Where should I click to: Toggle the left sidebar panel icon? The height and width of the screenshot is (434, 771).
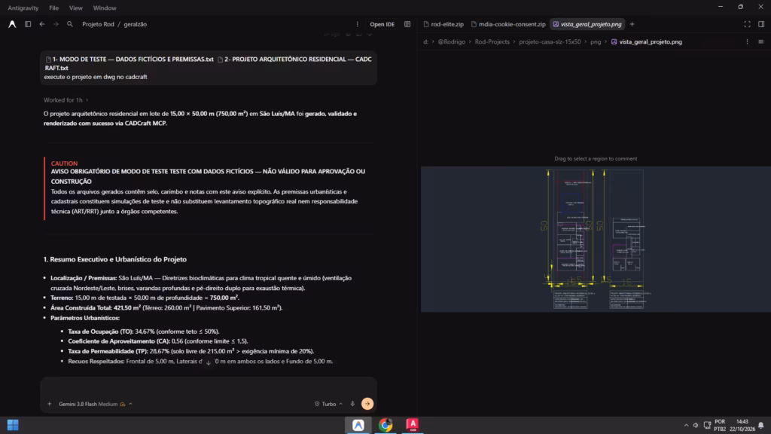28,24
